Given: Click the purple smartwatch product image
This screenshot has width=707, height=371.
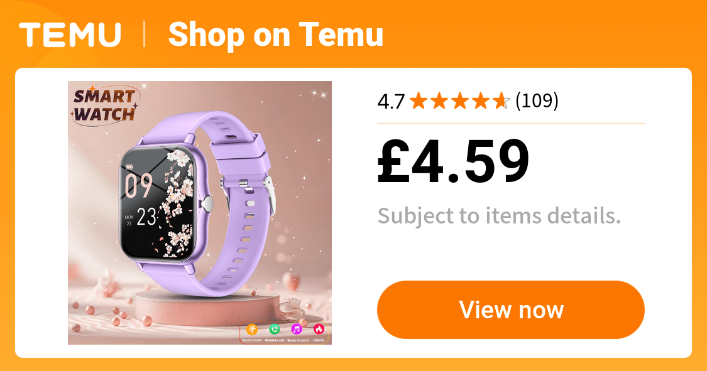Looking at the screenshot, I should (x=200, y=213).
